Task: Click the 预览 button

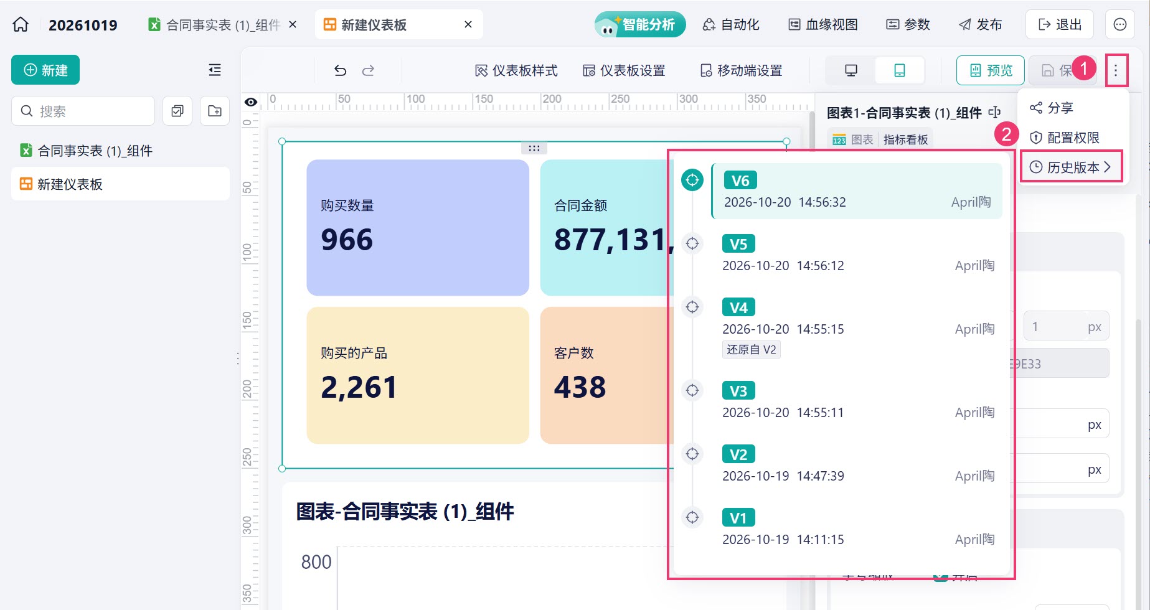Action: click(990, 70)
